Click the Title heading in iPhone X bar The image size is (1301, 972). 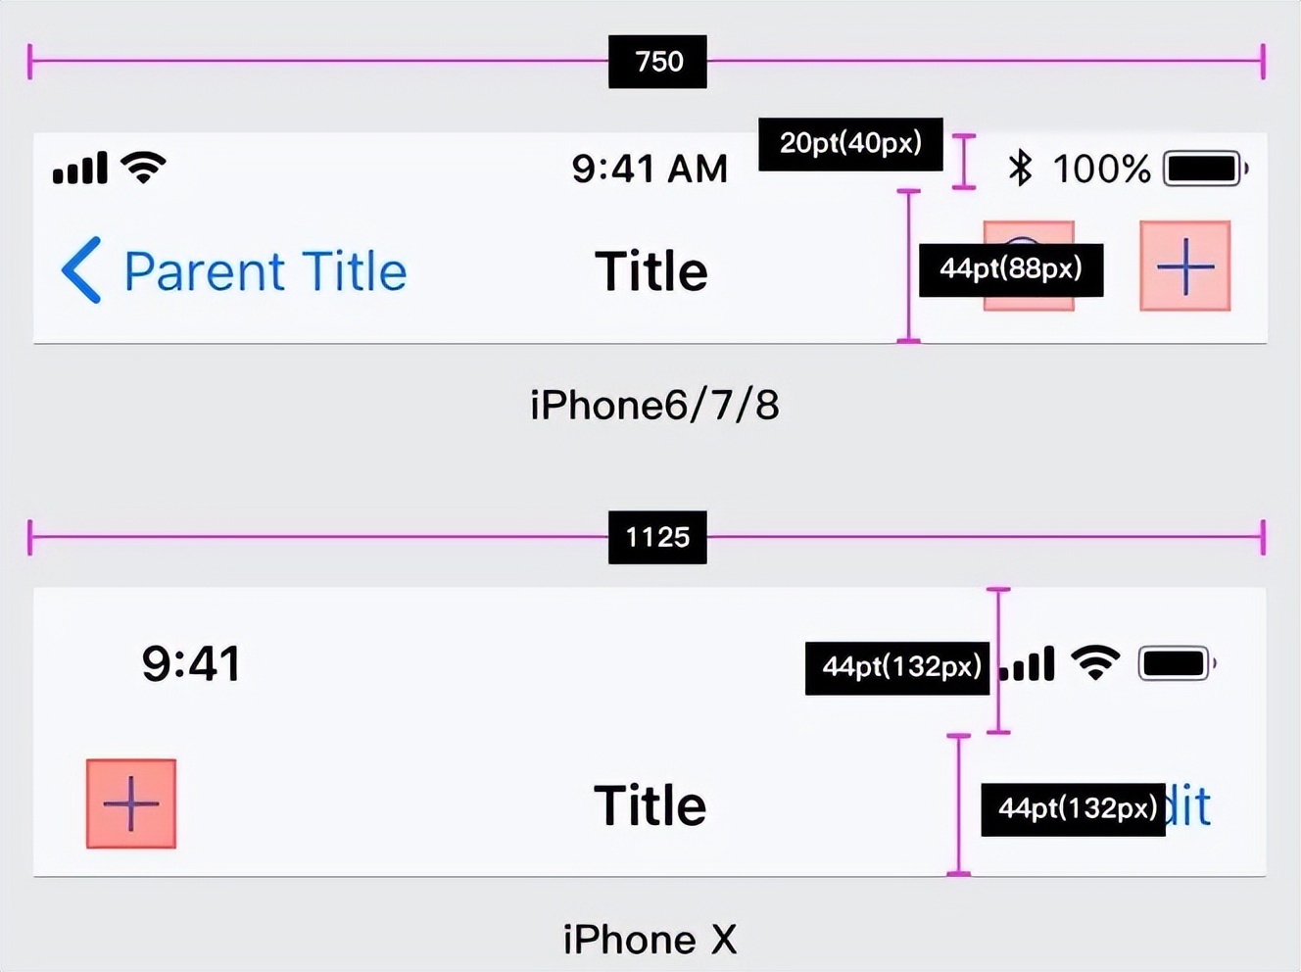[650, 805]
